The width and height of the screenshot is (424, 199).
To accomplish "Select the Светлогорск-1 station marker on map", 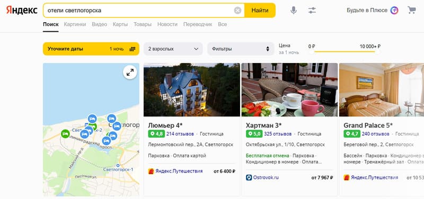I will (118, 165).
